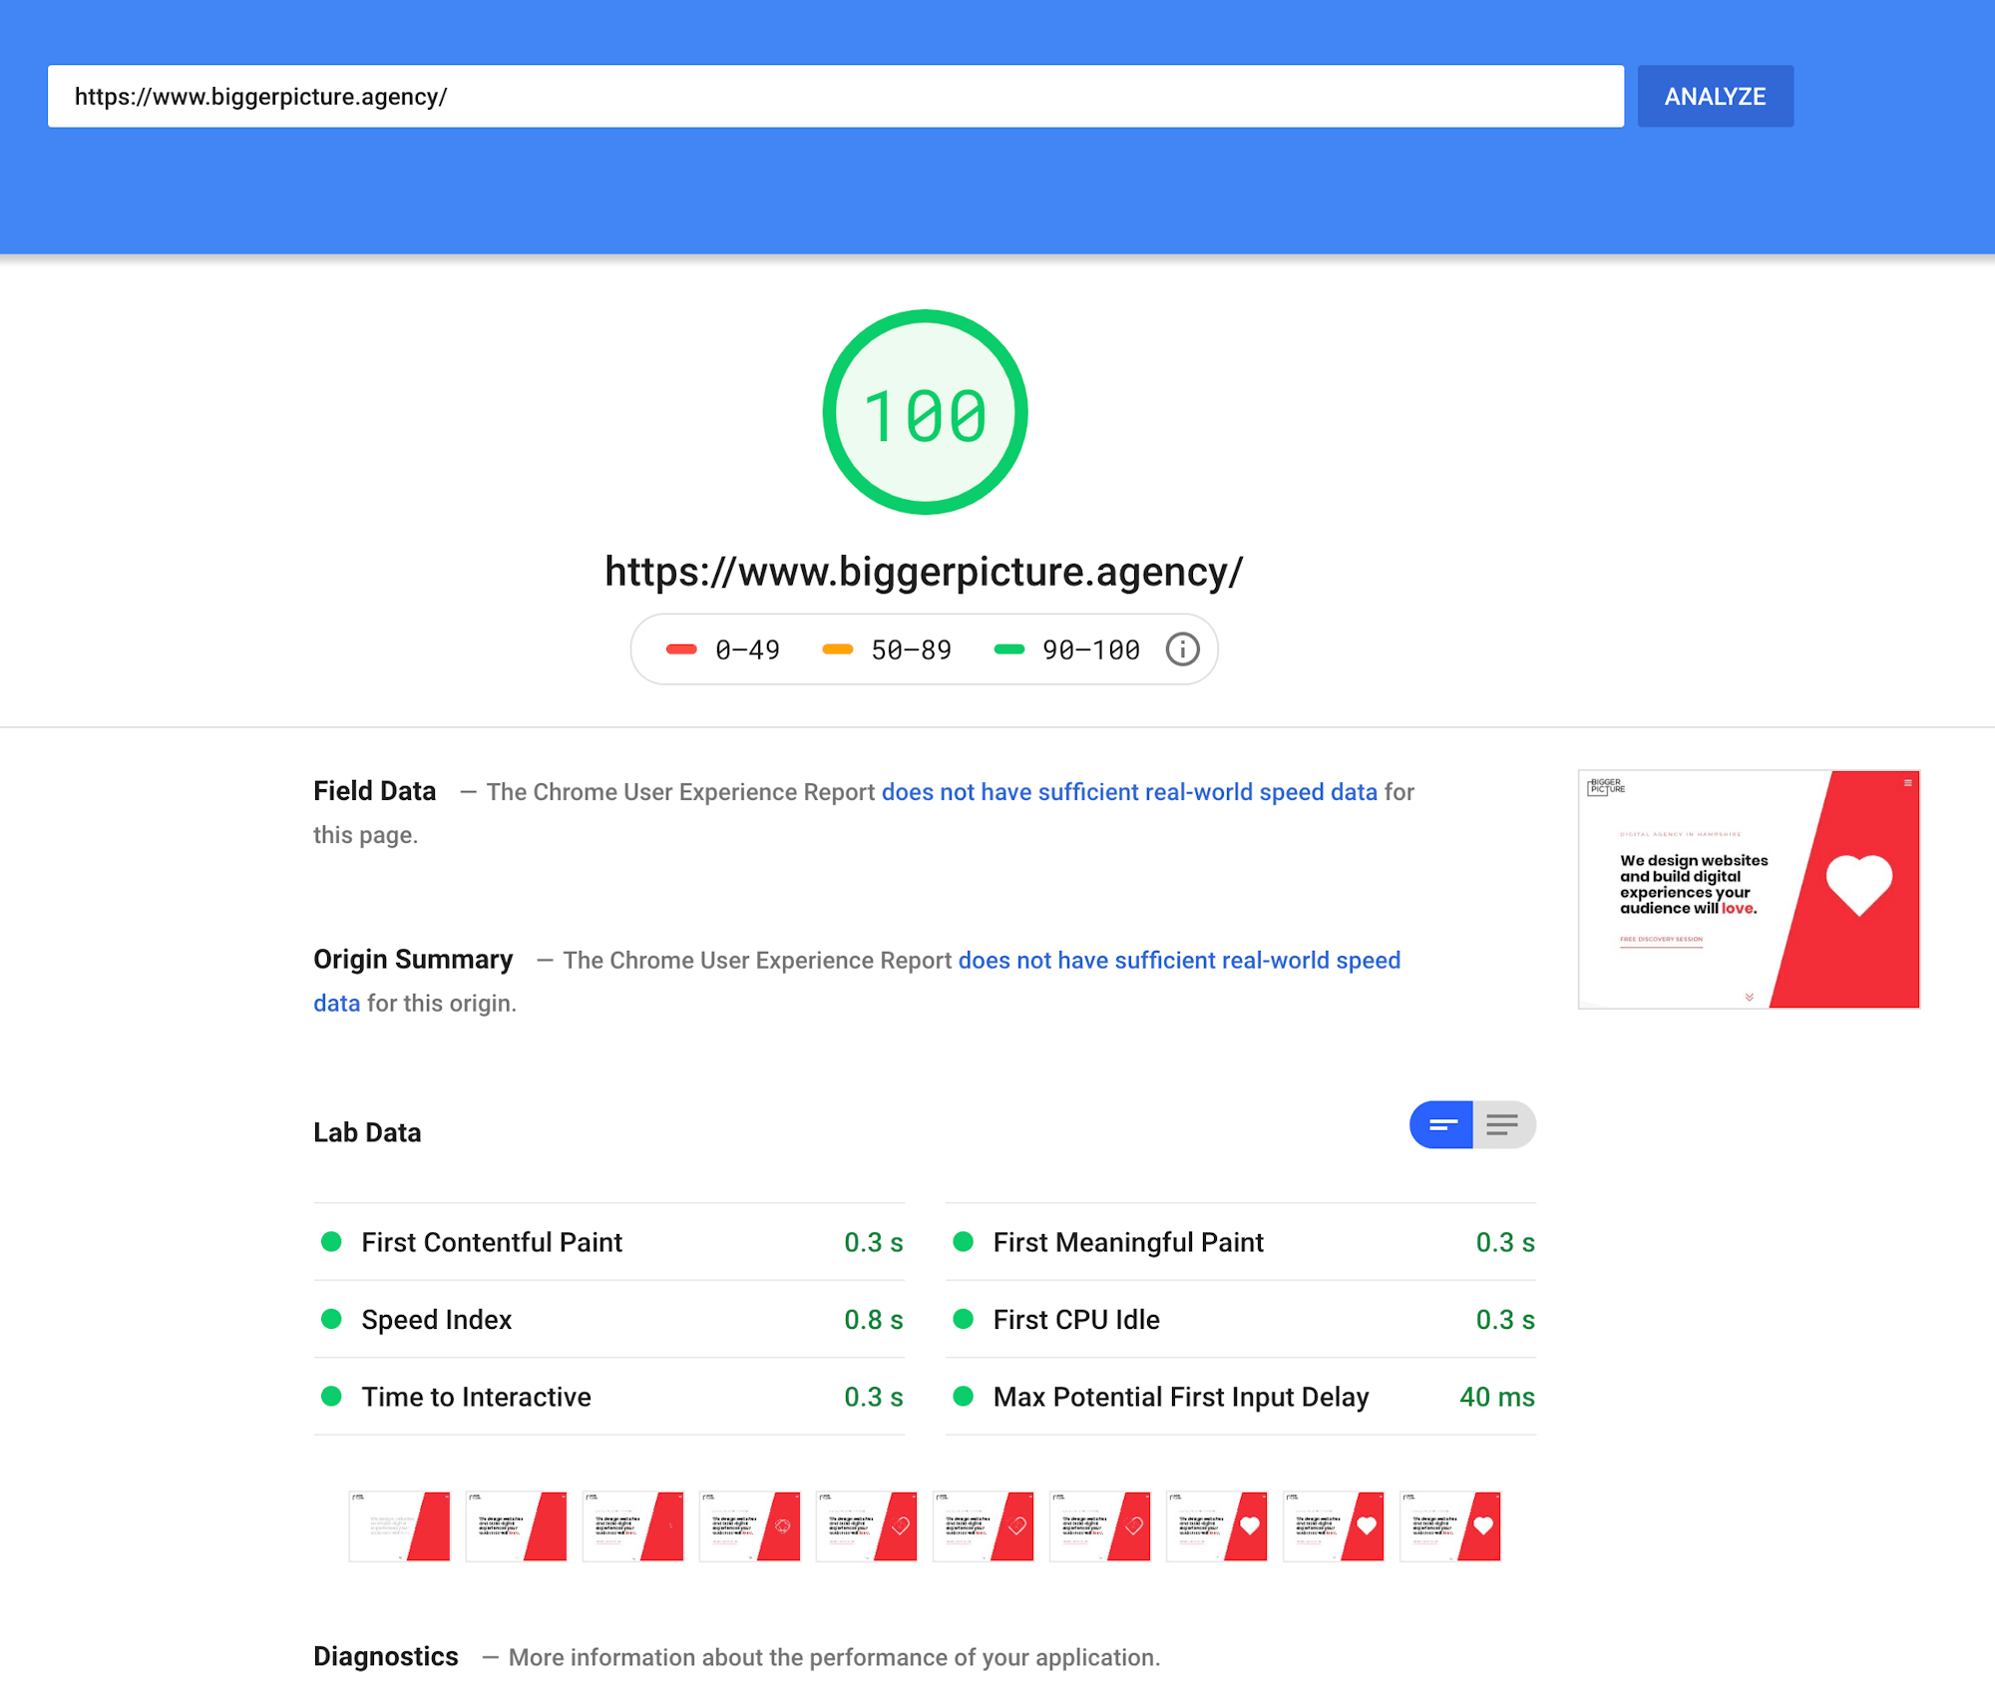Click the Bigger Picture page screenshot preview
Screen dimensions: 1995x1700
[x=1749, y=889]
